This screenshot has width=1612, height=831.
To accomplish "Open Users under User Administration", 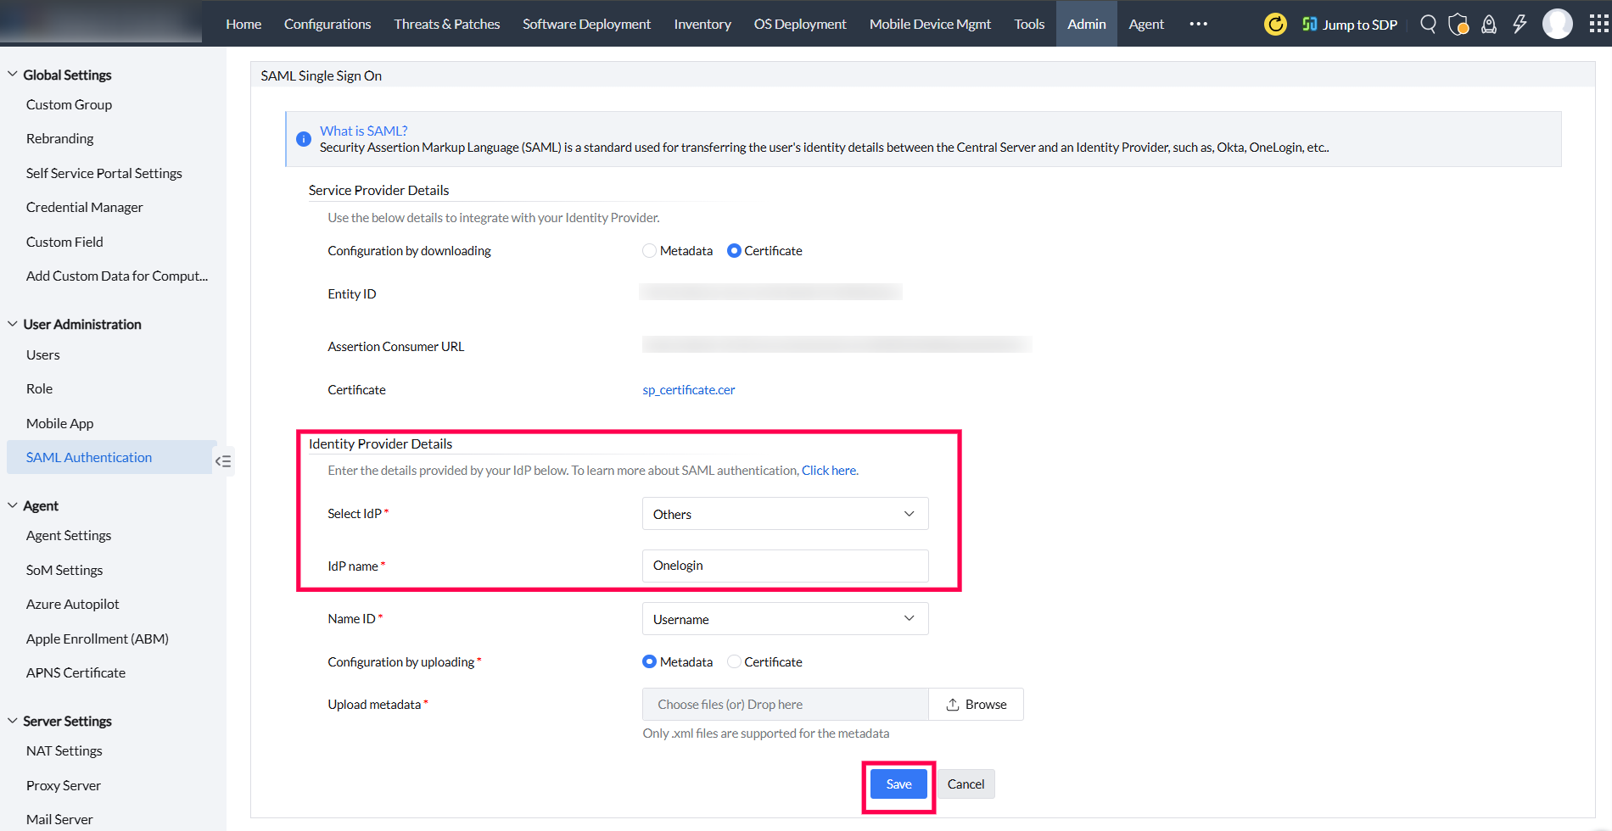I will [x=42, y=354].
